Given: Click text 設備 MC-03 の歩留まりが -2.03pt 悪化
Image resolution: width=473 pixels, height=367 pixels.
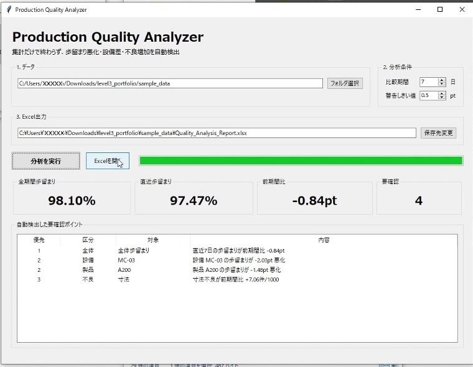Looking at the screenshot, I should 238,260.
